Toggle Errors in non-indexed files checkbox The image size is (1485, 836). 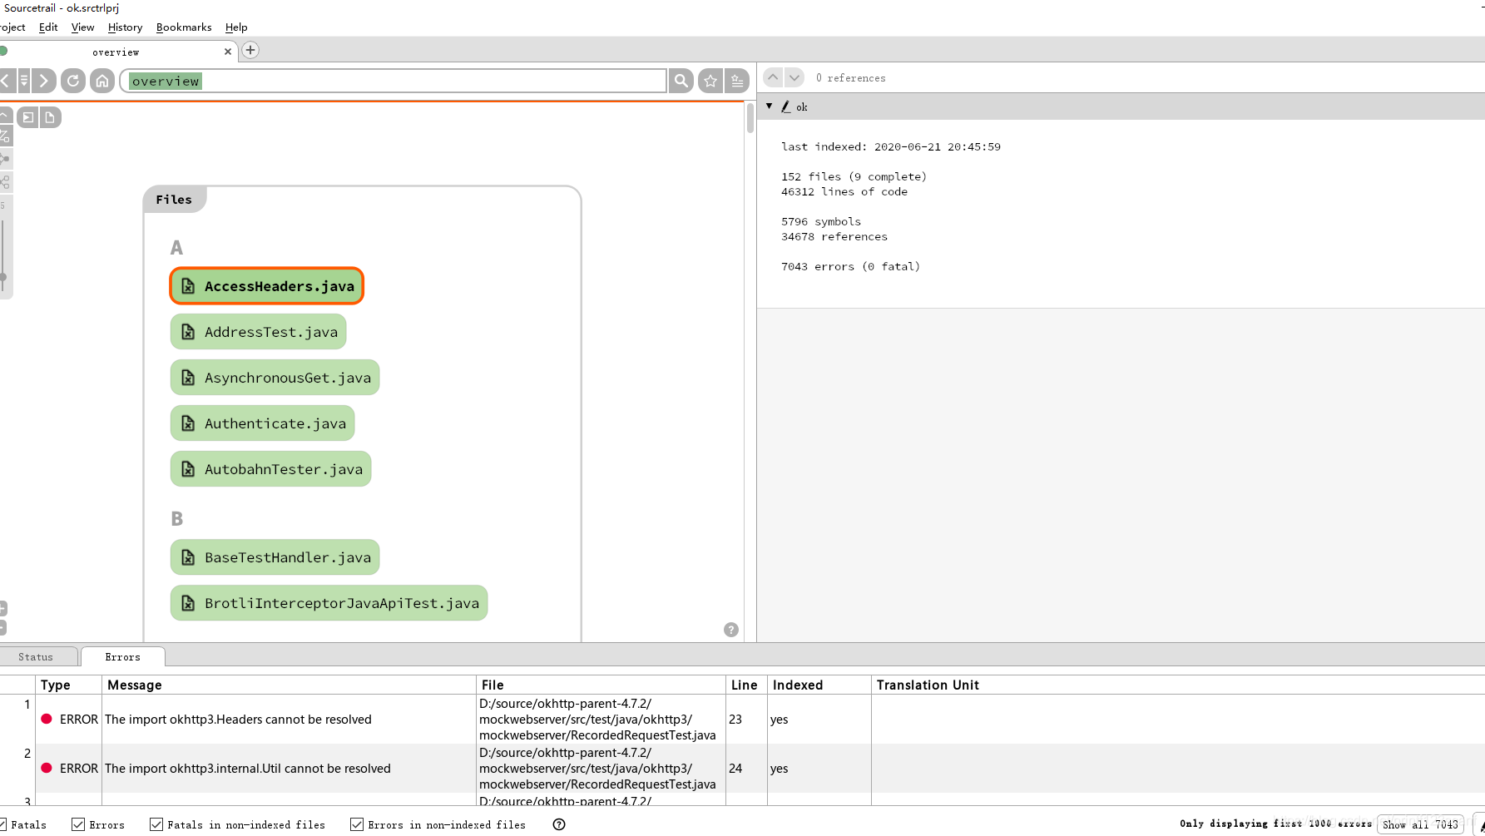coord(357,824)
